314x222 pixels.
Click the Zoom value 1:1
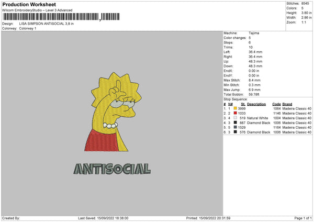pos(304,22)
